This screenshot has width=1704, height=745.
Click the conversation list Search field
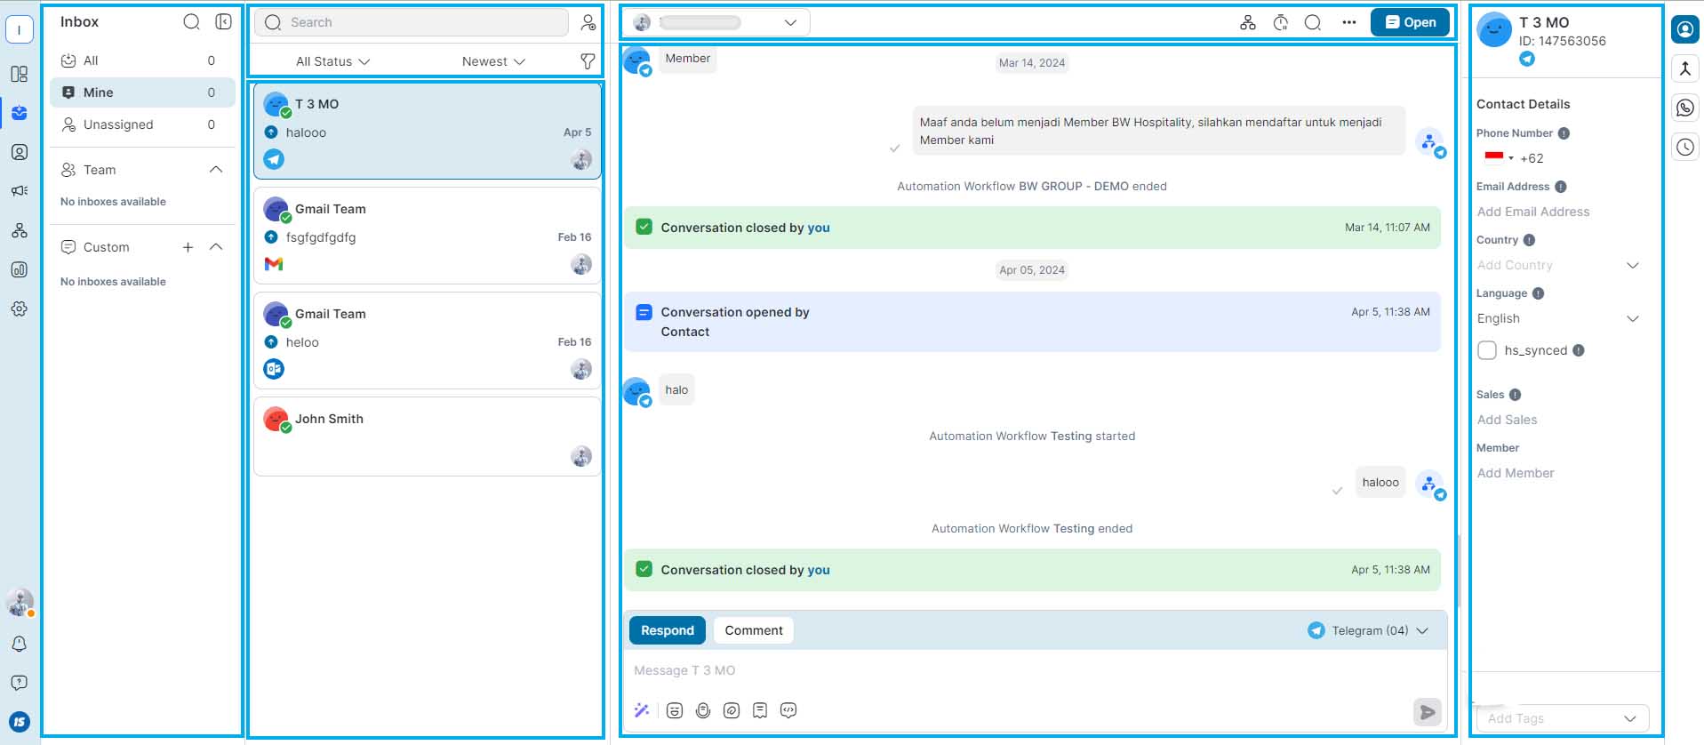pyautogui.click(x=412, y=22)
